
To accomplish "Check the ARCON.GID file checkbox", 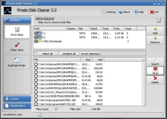I will coord(36,104).
